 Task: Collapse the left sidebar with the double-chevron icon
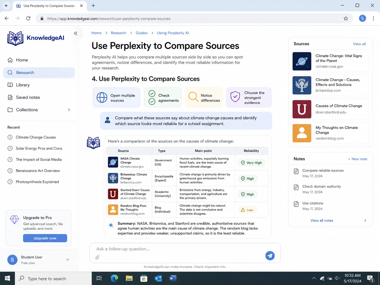(76, 33)
